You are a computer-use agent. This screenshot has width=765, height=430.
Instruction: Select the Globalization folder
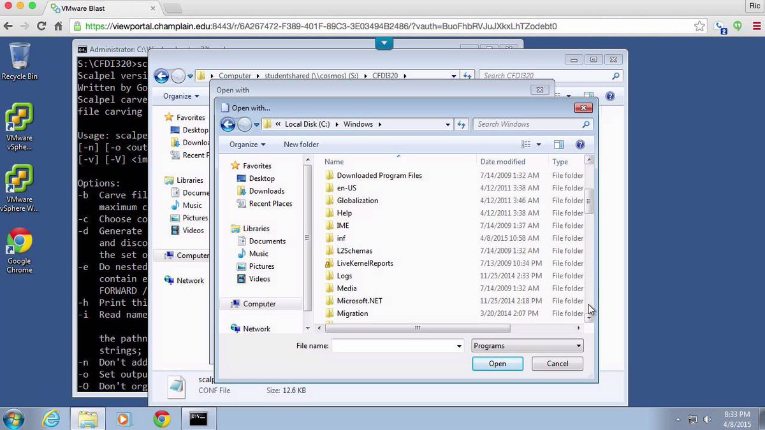click(x=357, y=201)
